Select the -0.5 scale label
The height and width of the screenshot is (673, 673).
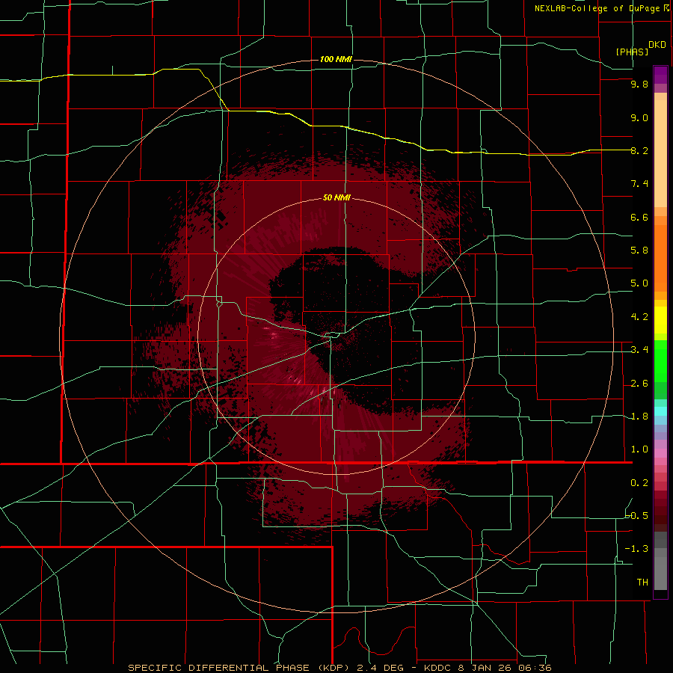636,516
